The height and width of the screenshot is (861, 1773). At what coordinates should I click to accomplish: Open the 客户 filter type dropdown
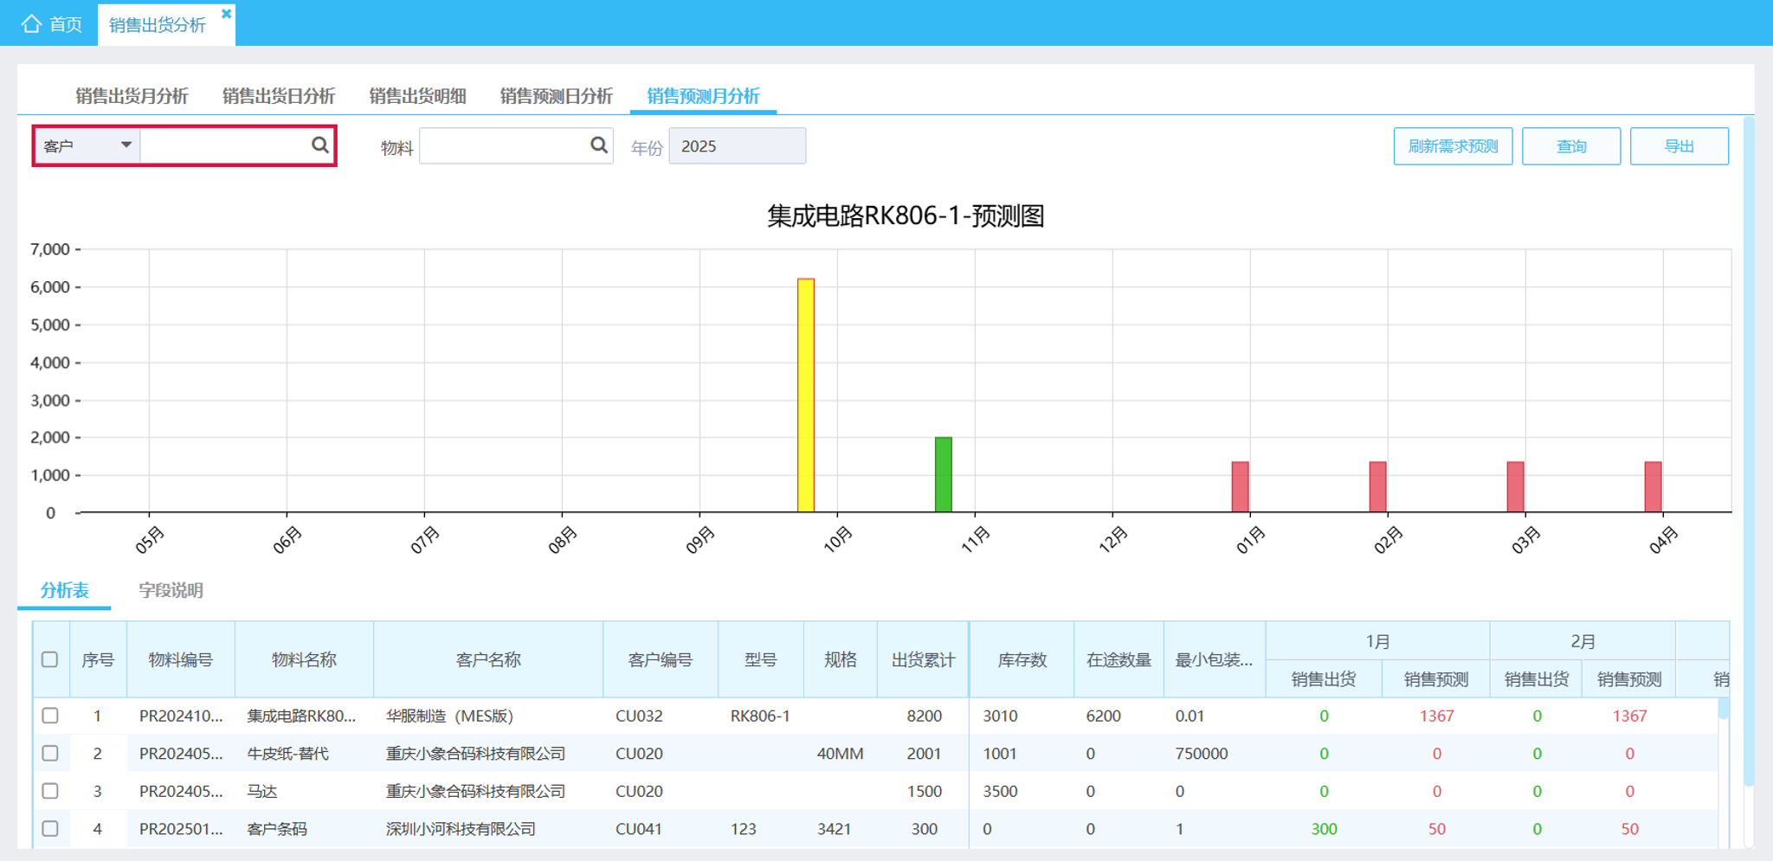(x=87, y=145)
